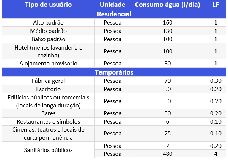This screenshot has height=160, width=228.
Task: Select the 80 consumption value
Action: point(168,64)
